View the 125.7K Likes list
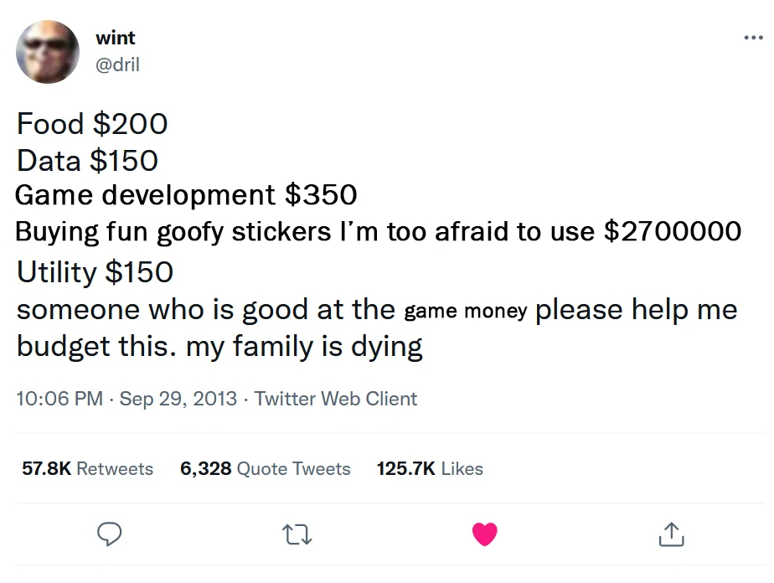Image resolution: width=774 pixels, height=583 pixels. coord(430,468)
